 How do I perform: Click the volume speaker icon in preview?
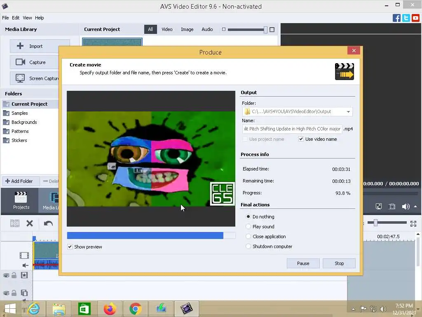click(406, 206)
